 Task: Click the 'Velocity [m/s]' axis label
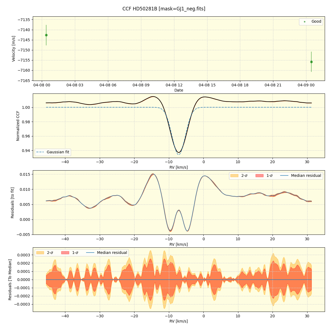[x=14, y=49]
